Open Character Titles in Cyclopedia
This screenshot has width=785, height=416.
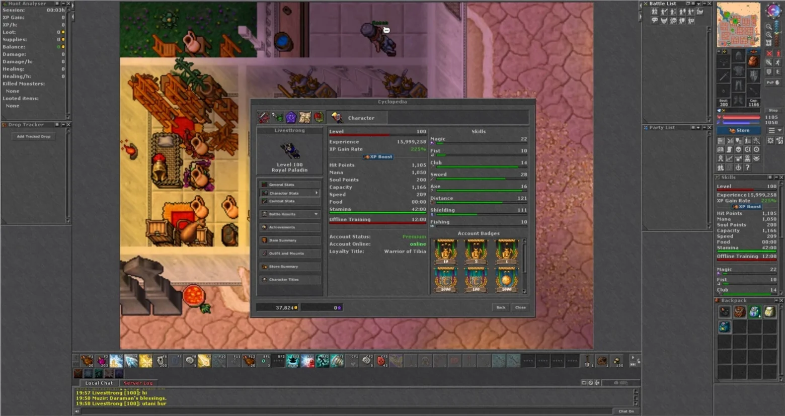pyautogui.click(x=290, y=280)
